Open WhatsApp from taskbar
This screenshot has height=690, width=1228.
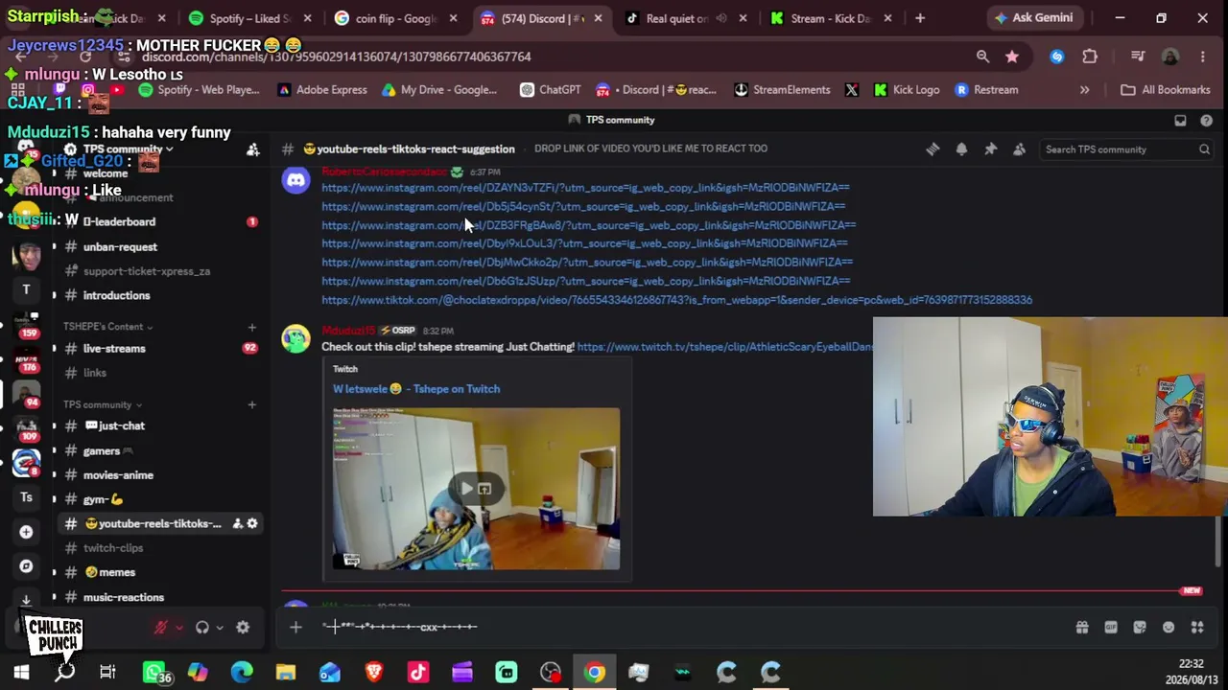pos(153,673)
